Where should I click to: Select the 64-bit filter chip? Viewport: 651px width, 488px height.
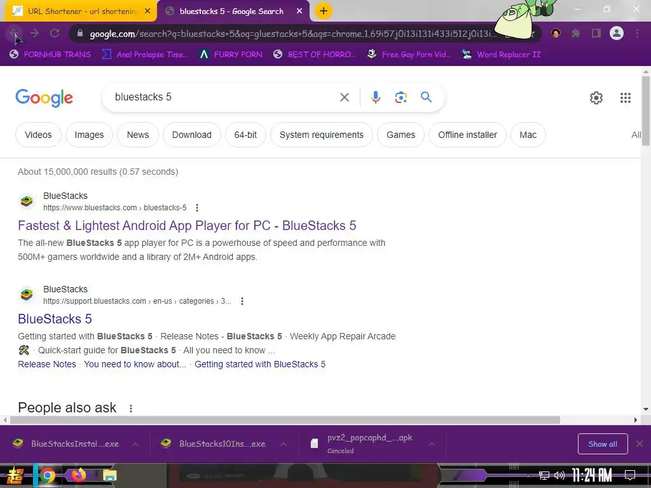point(245,135)
